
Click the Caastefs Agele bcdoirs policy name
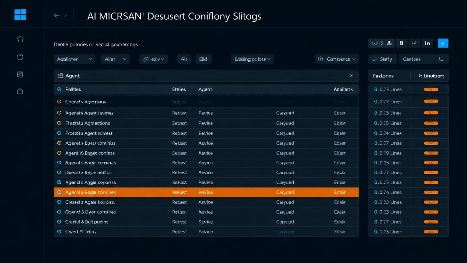90,202
